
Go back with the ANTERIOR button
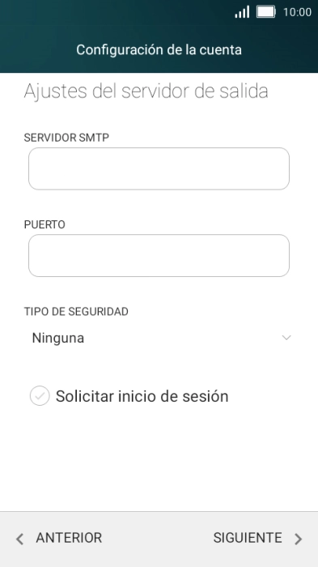(59, 538)
